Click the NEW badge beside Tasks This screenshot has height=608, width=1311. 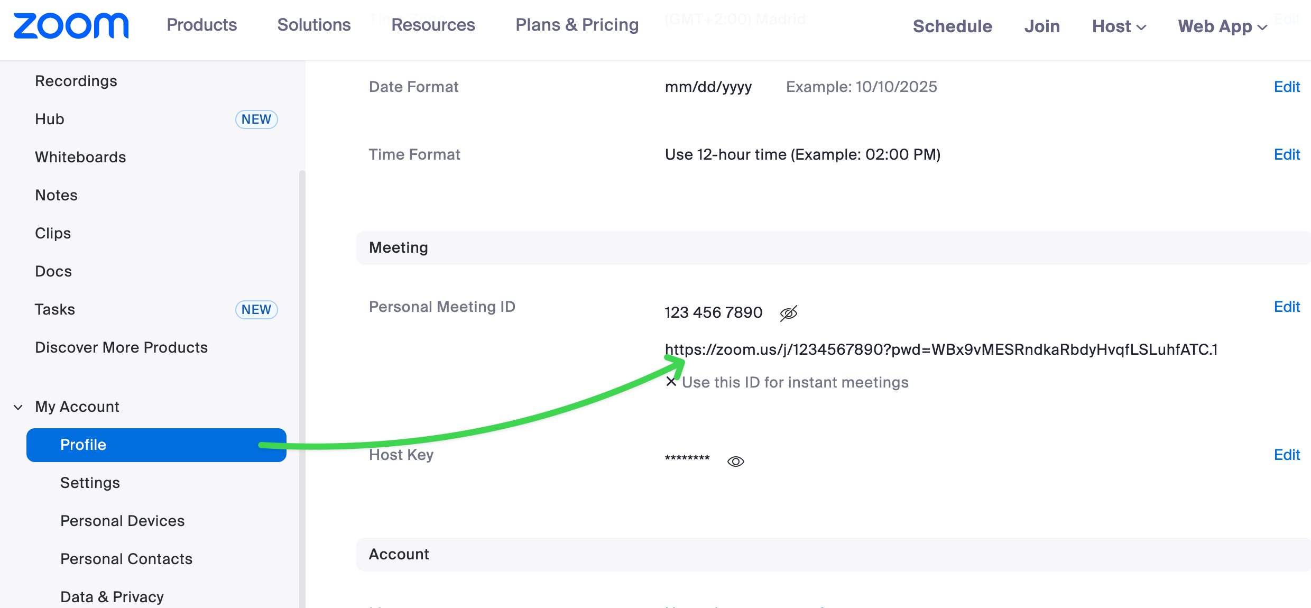[x=256, y=310]
